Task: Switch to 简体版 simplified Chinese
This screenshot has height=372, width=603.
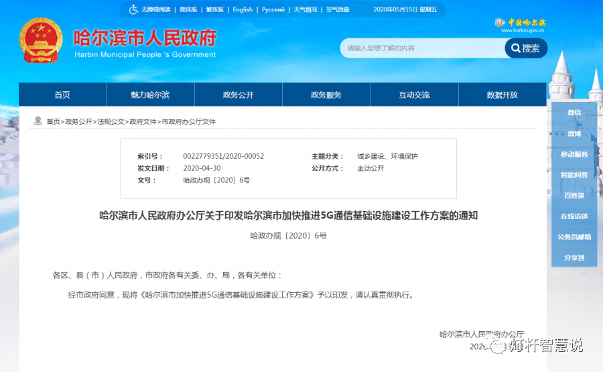Action: (x=188, y=9)
